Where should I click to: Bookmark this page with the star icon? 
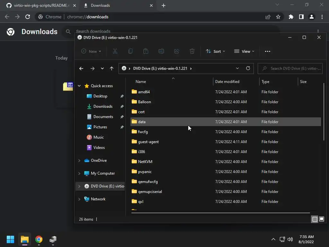[x=278, y=17]
